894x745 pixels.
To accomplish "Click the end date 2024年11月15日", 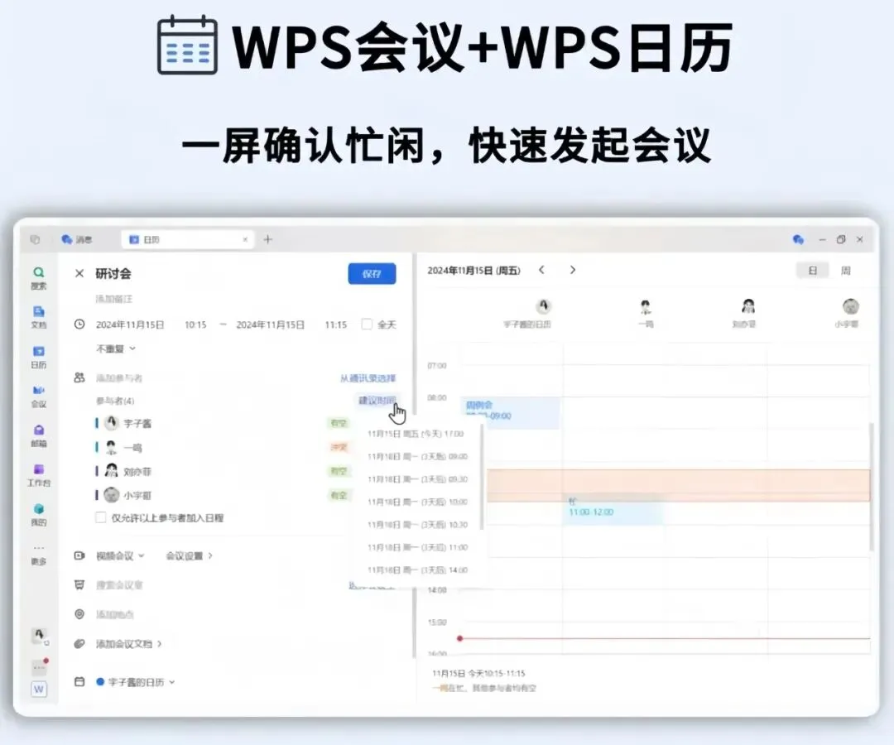I will (x=270, y=324).
